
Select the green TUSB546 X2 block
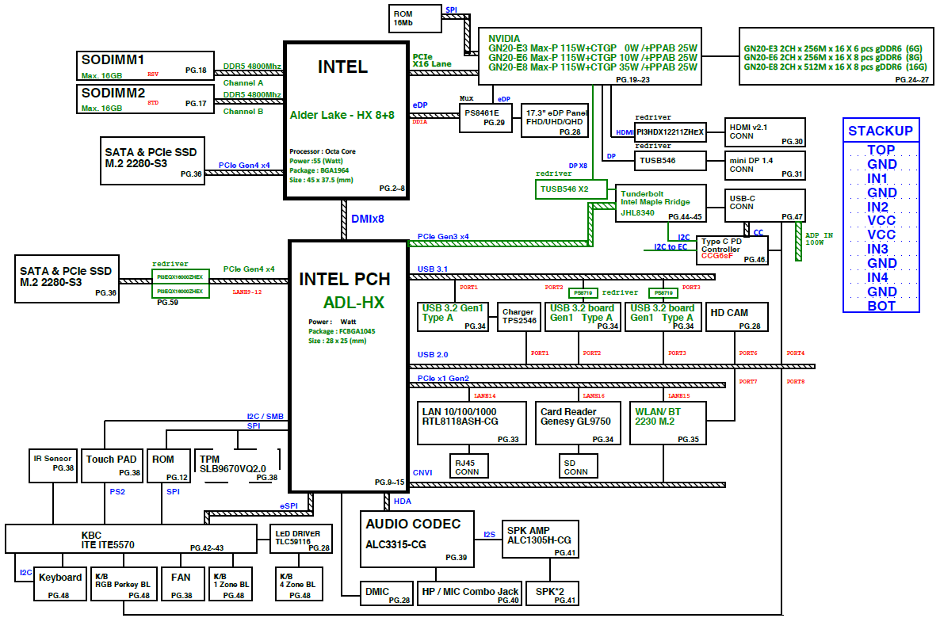[571, 189]
